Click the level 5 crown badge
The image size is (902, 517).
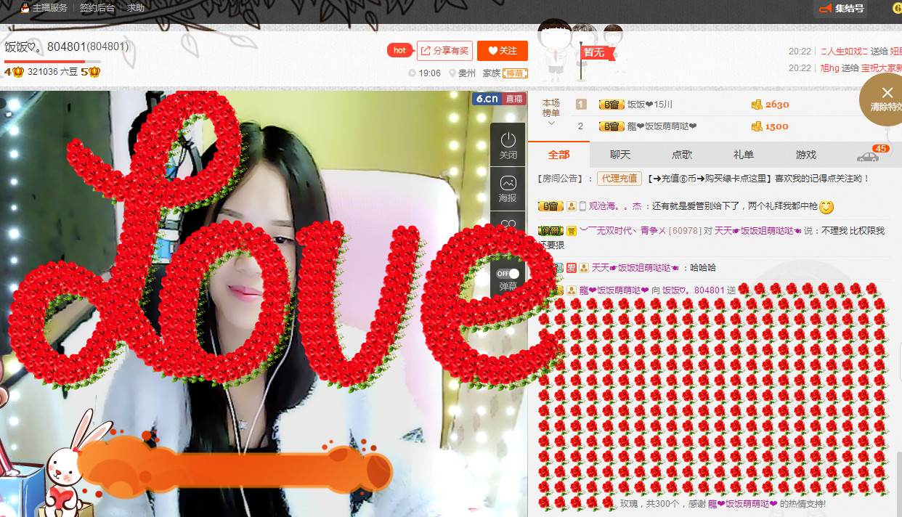[x=90, y=72]
